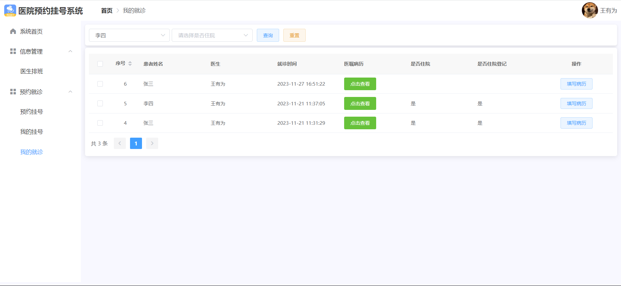Click 首页 in the breadcrumb

point(107,11)
